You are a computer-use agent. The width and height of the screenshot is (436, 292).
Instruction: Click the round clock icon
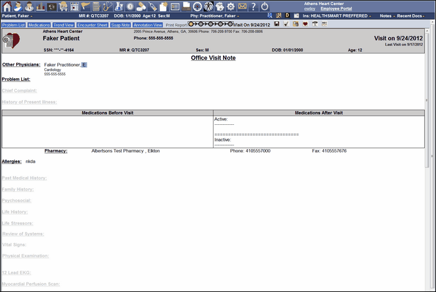pyautogui.click(x=197, y=6)
